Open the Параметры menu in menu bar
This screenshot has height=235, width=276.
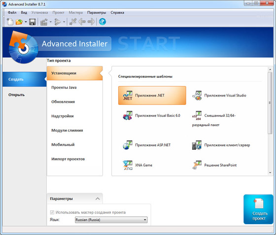(x=97, y=13)
